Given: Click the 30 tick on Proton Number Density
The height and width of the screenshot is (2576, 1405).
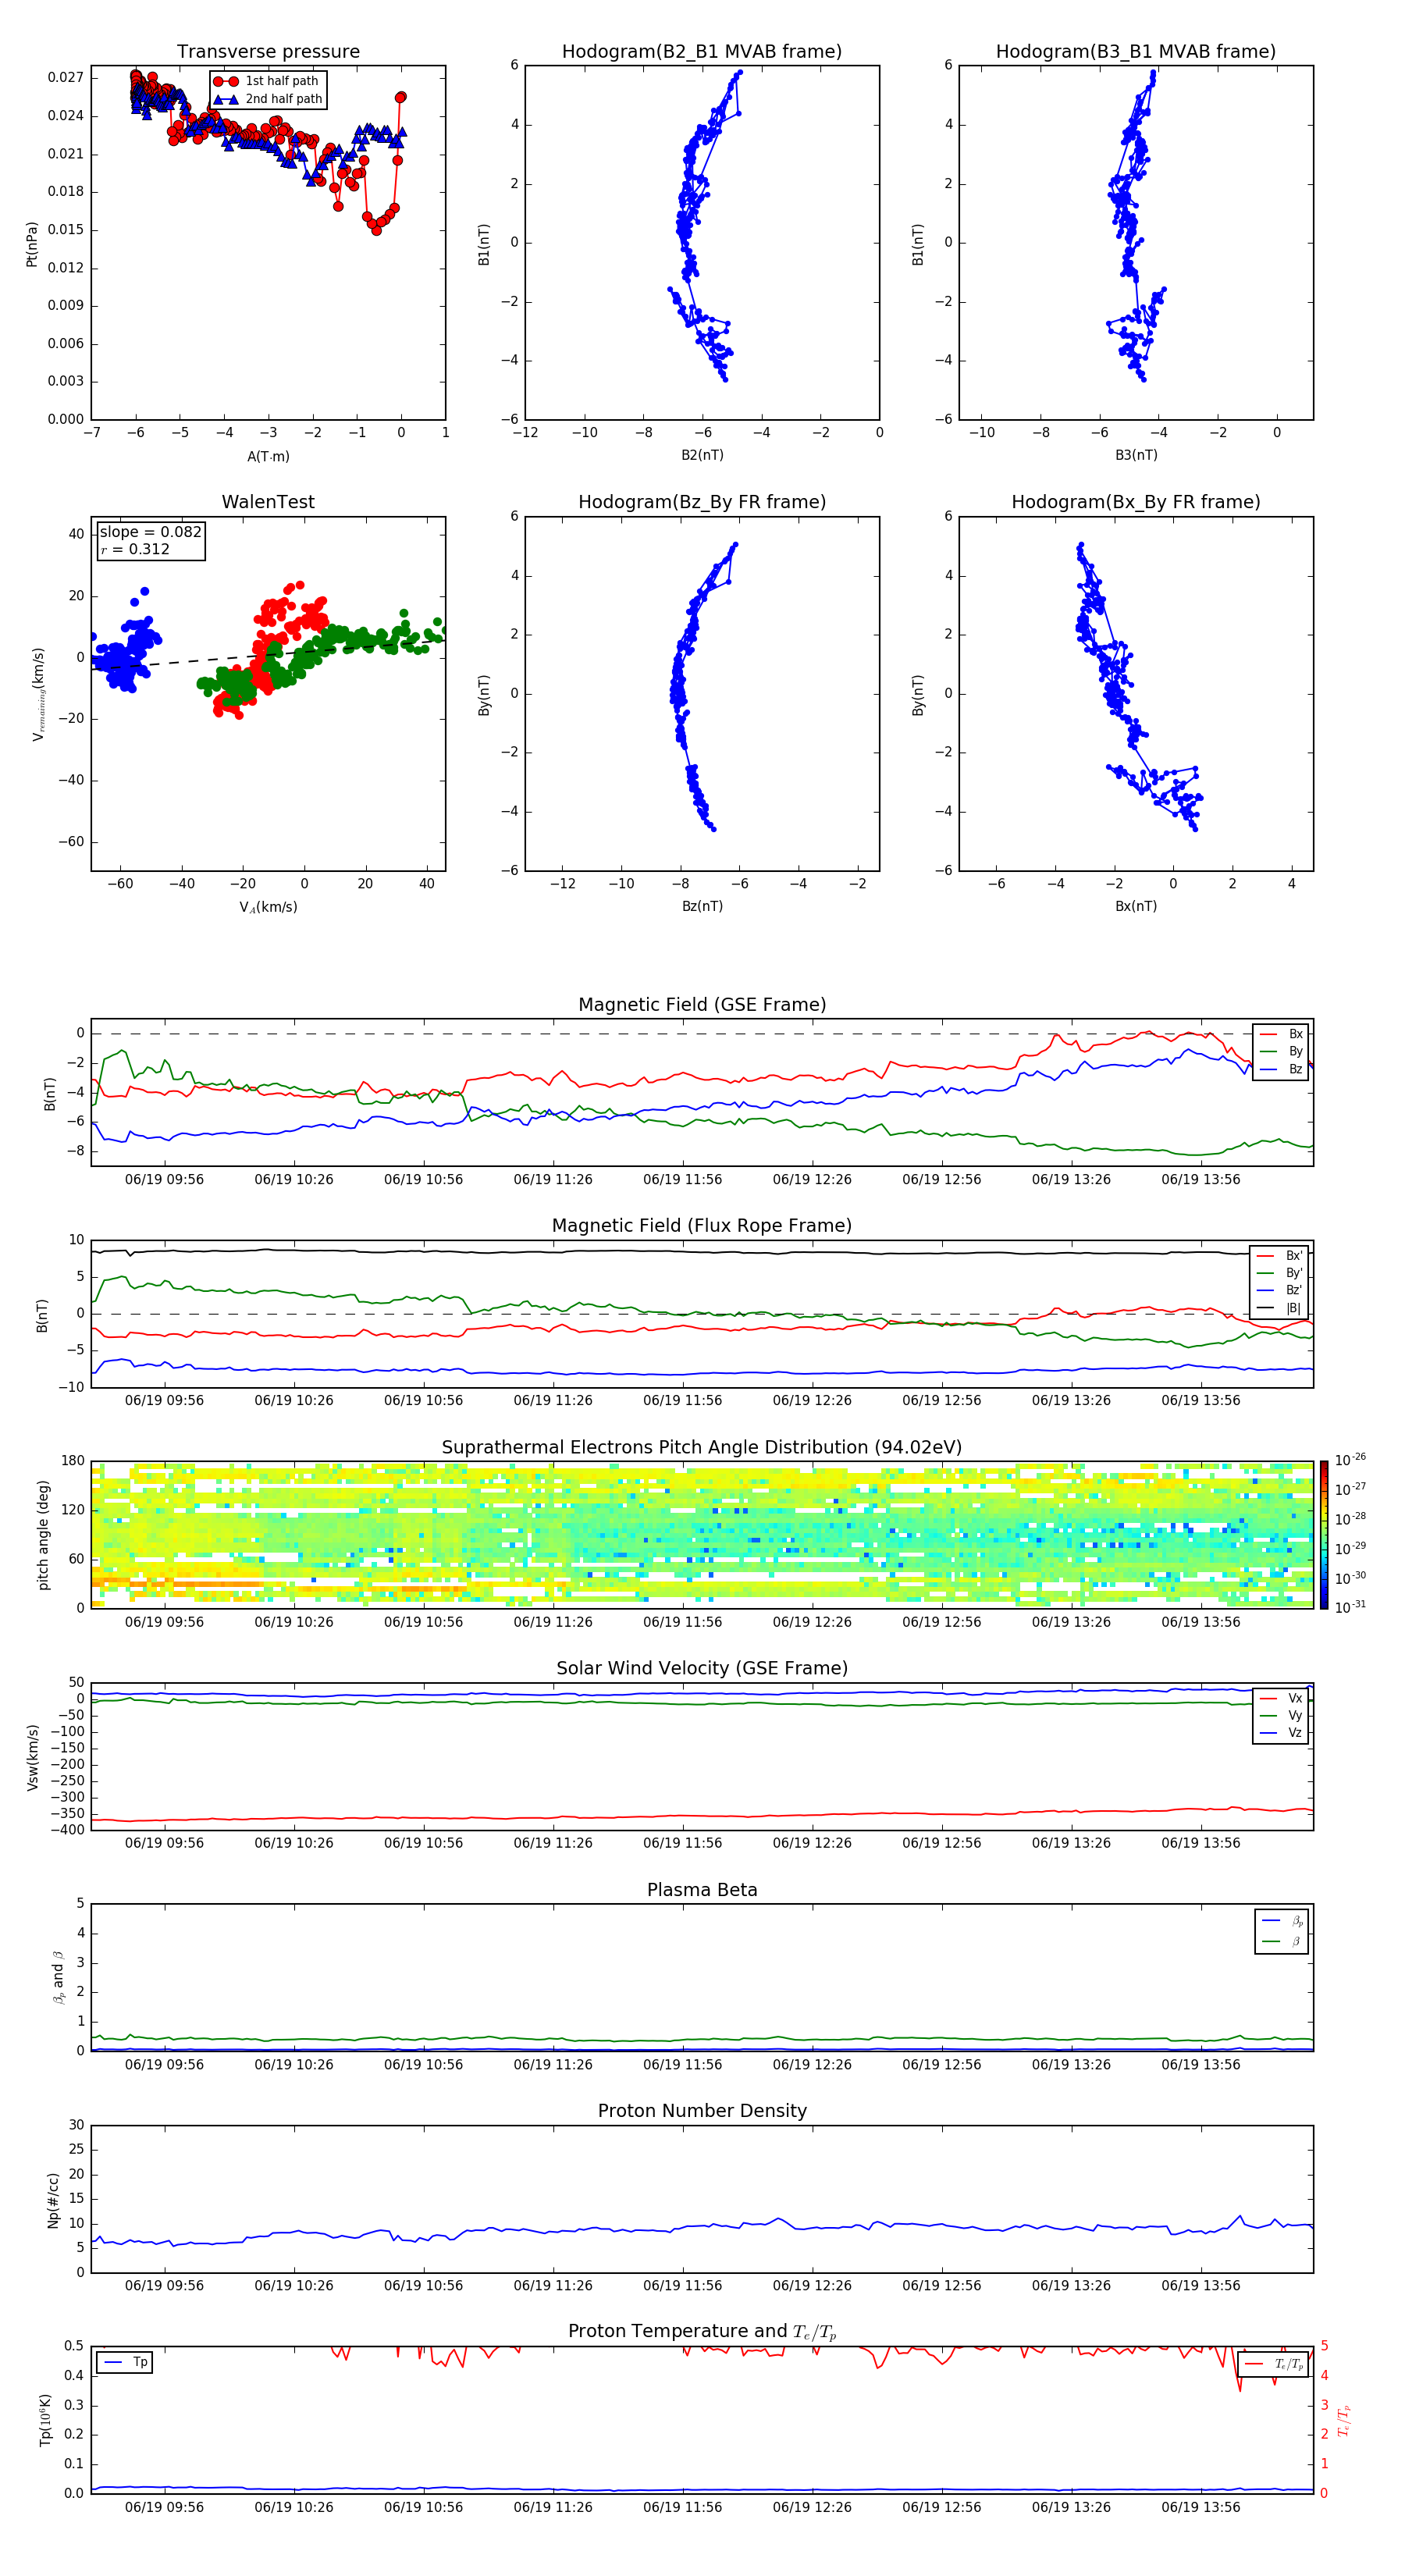Looking at the screenshot, I should (x=76, y=2125).
